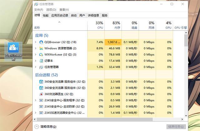Click the 应用 (5) group heading
Screen dimensions: 200x131
pyautogui.click(x=42, y=36)
